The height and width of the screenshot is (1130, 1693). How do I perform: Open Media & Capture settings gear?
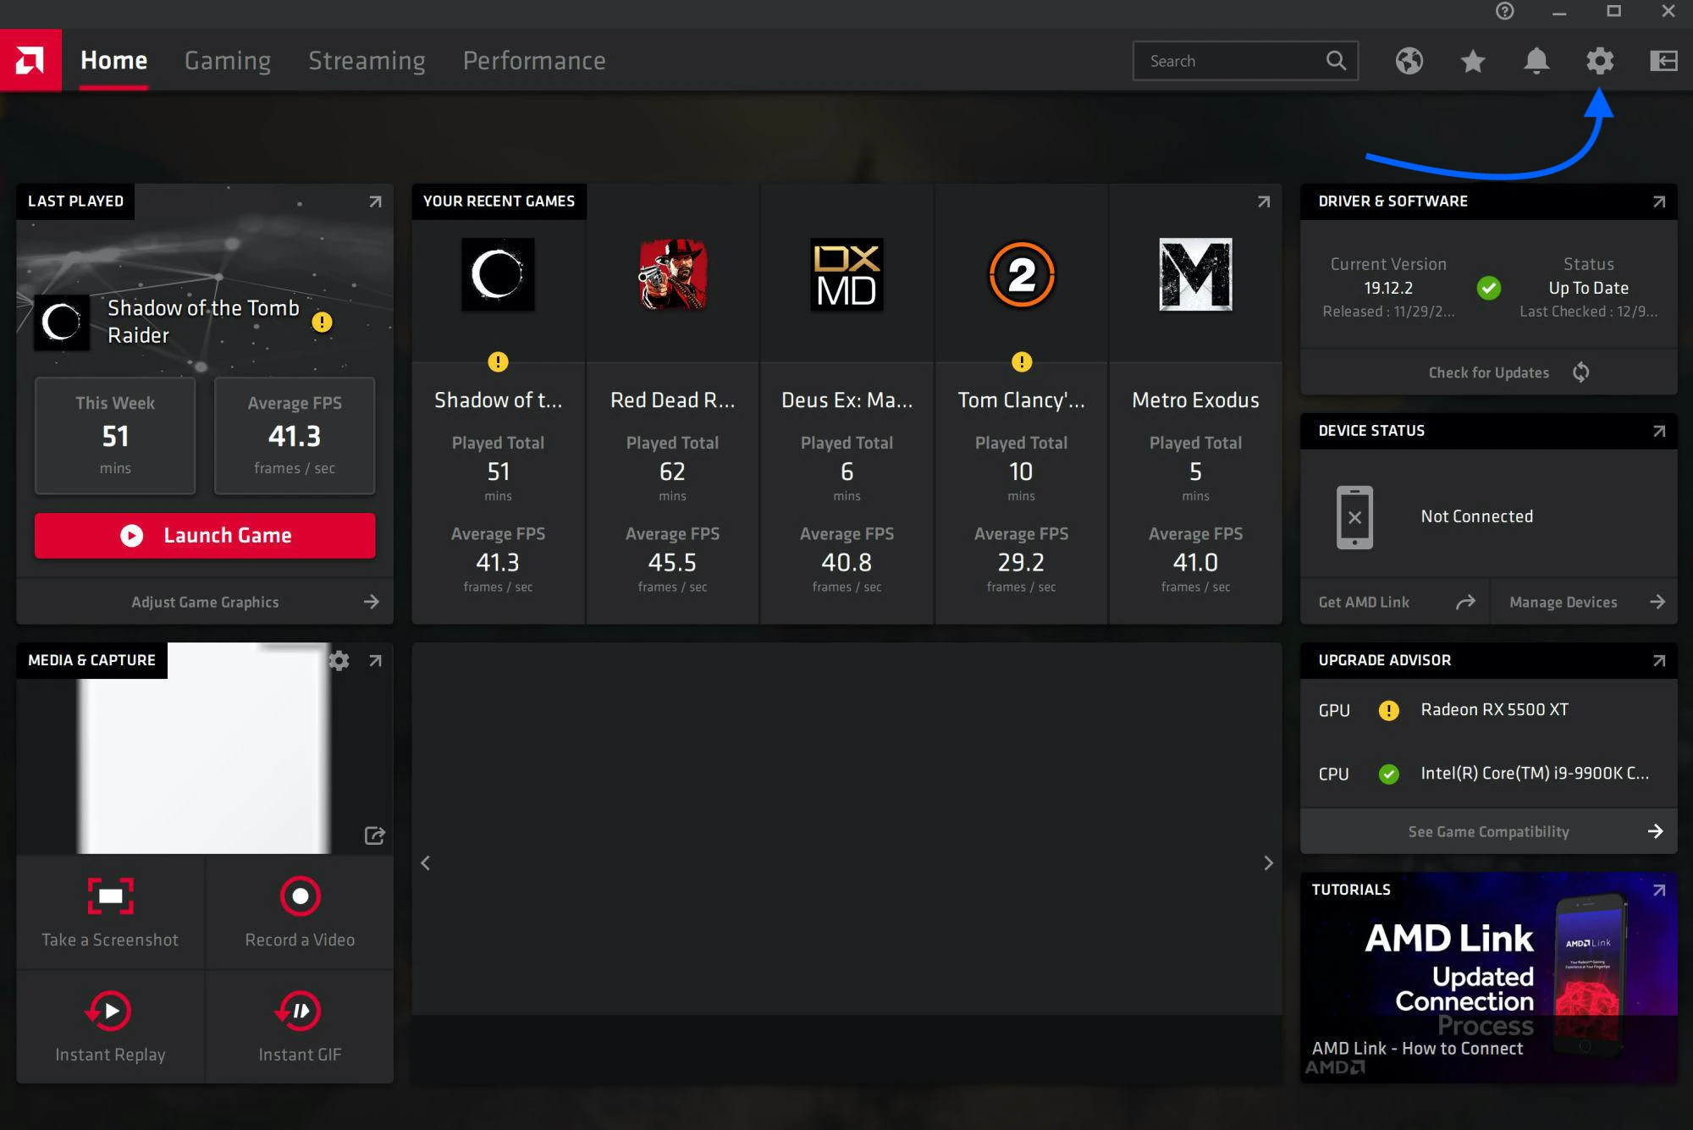tap(339, 661)
